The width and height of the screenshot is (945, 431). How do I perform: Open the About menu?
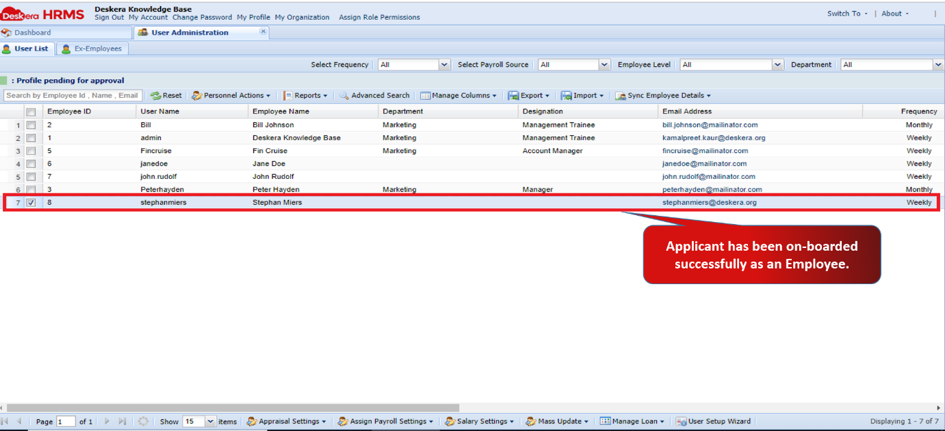pyautogui.click(x=895, y=14)
